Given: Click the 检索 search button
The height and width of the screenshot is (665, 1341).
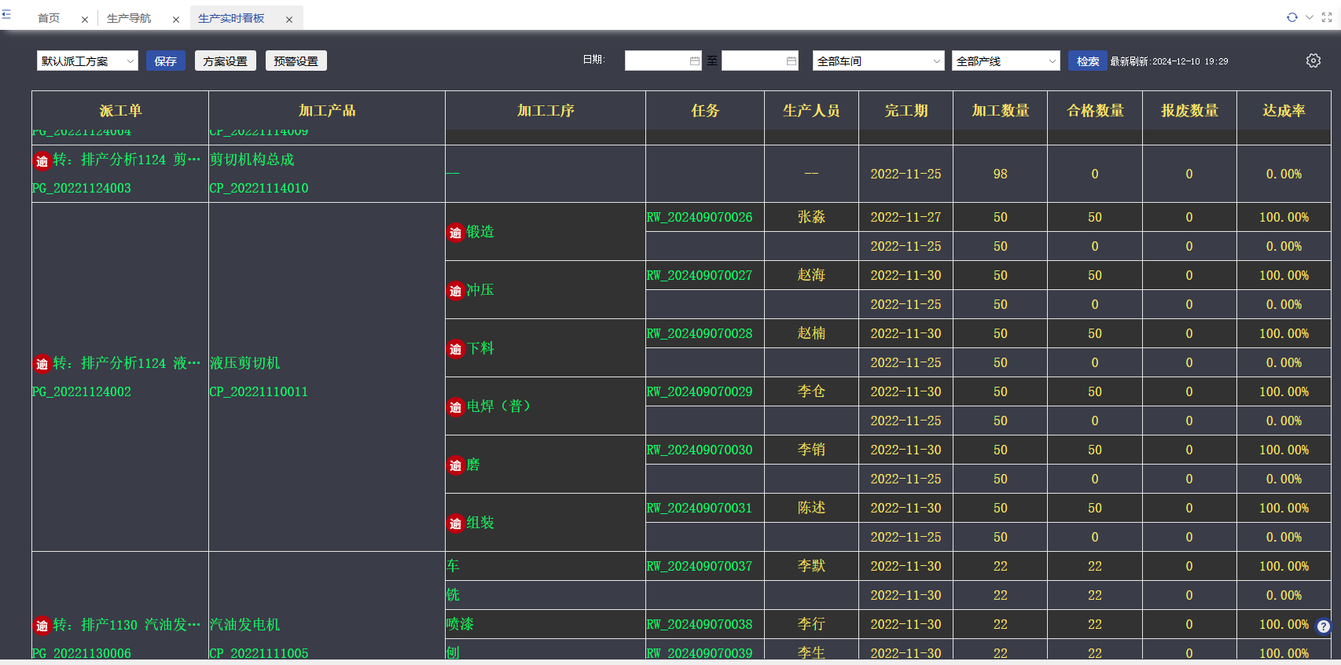Looking at the screenshot, I should click(1088, 61).
